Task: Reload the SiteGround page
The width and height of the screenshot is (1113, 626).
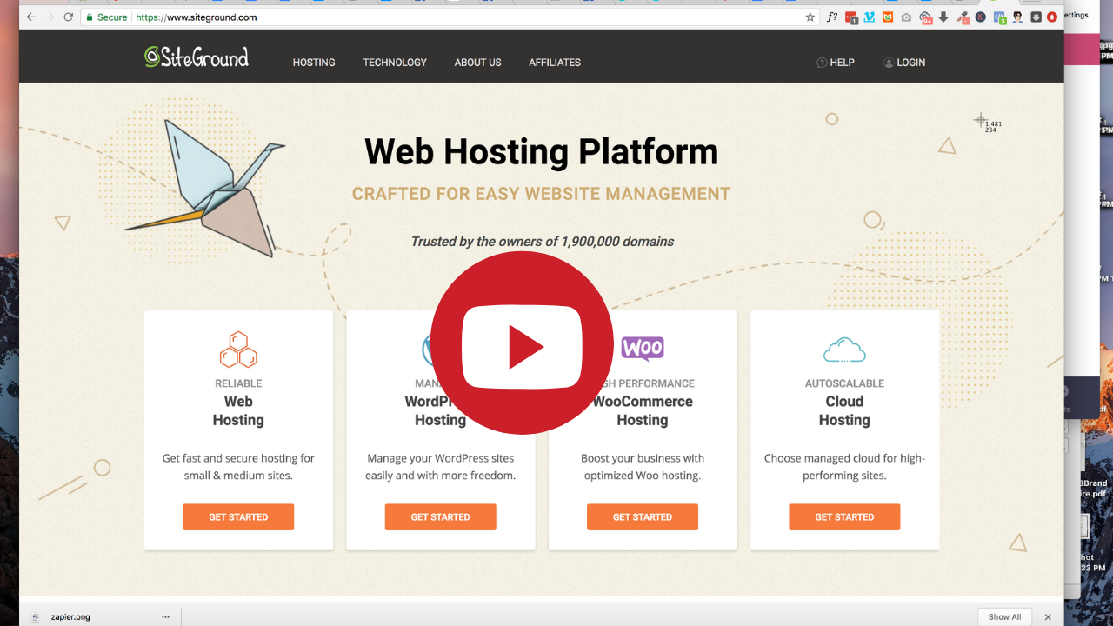Action: coord(69,17)
